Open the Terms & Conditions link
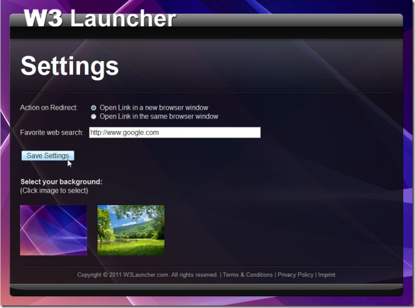The image size is (415, 308). click(x=247, y=275)
